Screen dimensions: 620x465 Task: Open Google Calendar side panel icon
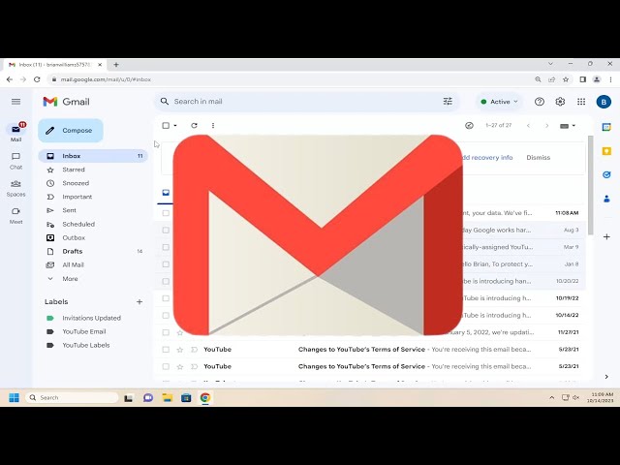pos(606,127)
